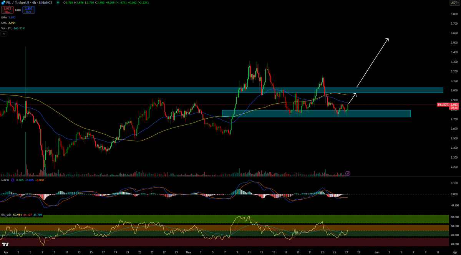
Task: Click the Jun label on the time axis
Action: click(x=377, y=252)
